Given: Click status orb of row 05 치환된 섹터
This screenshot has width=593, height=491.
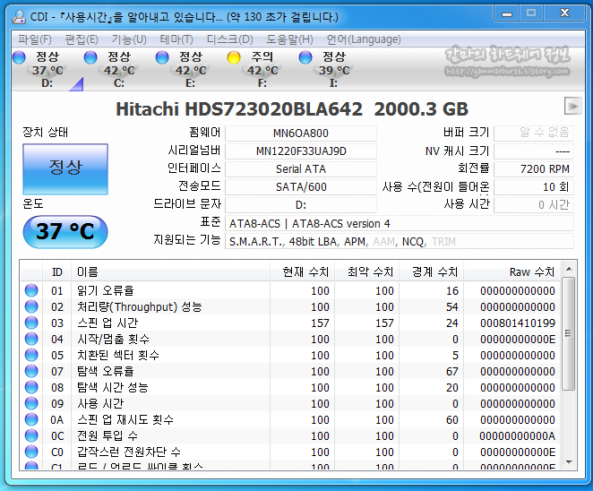Looking at the screenshot, I should pyautogui.click(x=31, y=355).
